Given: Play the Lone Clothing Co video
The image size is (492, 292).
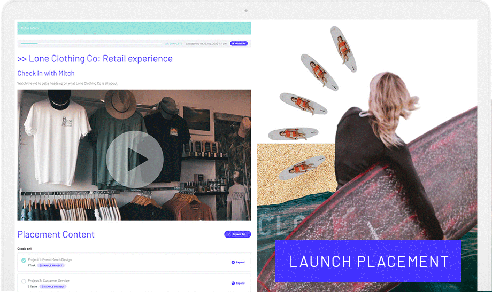Looking at the screenshot, I should [x=135, y=159].
